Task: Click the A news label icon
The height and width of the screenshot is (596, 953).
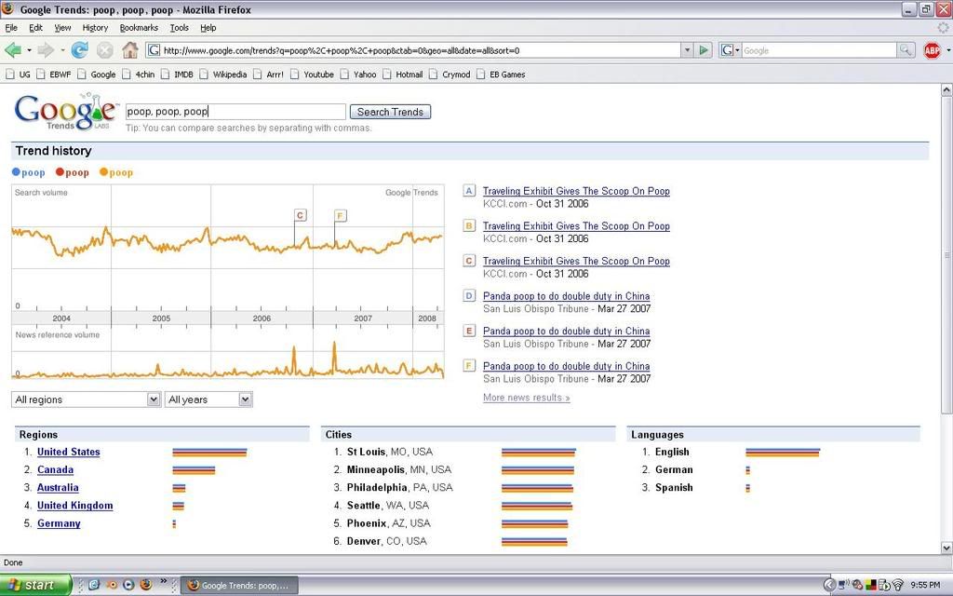Action: (469, 191)
